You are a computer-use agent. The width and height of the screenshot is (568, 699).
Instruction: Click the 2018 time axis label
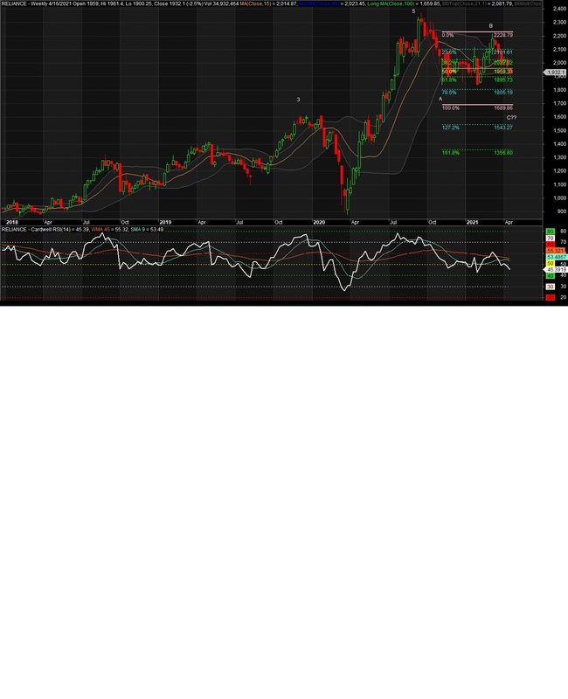[12, 222]
